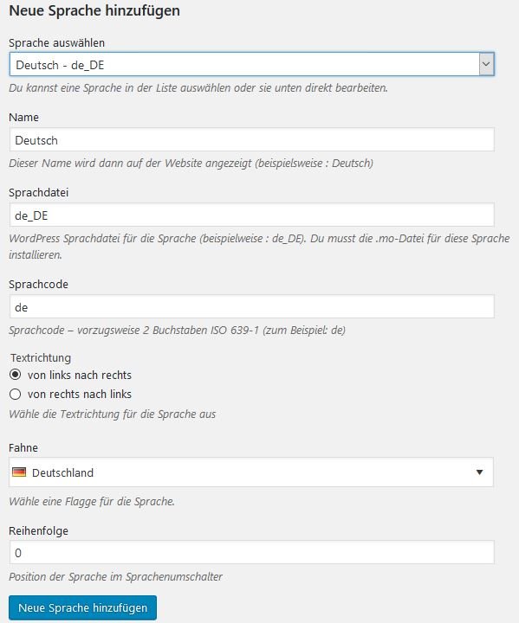Open the Deutsch - de_DE language selector
The height and width of the screenshot is (623, 519).
click(251, 64)
